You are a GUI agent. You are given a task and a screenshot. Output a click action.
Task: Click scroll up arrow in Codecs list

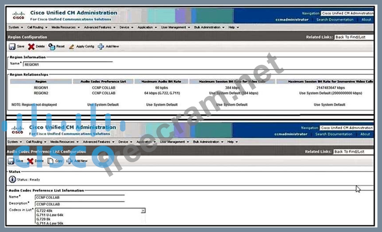(143, 211)
